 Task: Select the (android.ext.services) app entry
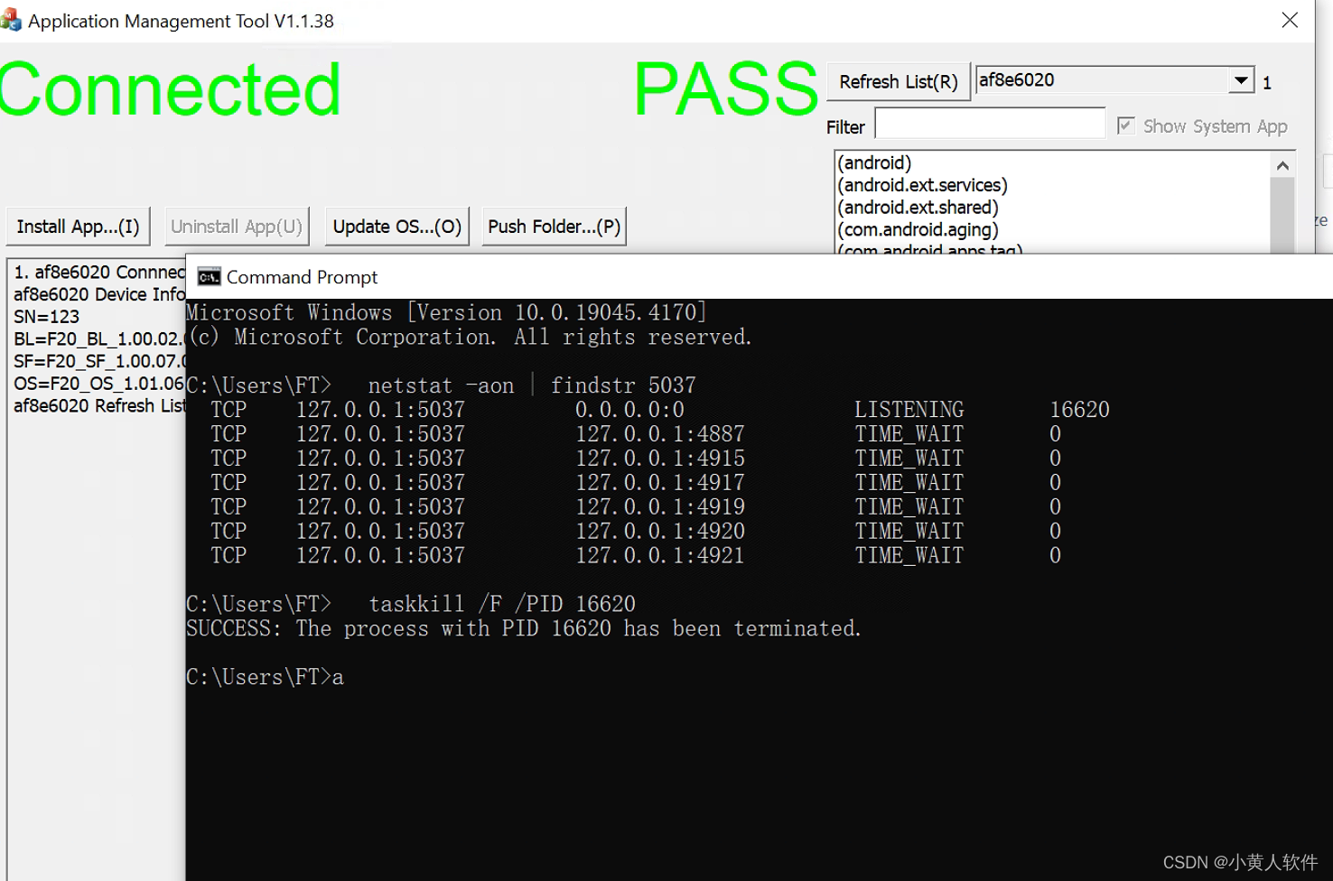click(x=923, y=185)
